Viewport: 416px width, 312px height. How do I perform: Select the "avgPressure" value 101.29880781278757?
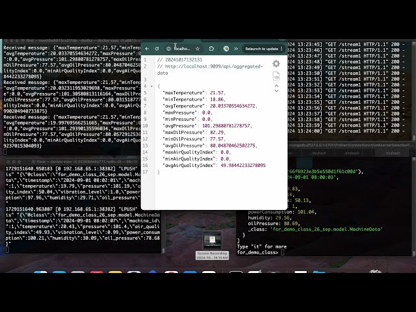coord(226,125)
